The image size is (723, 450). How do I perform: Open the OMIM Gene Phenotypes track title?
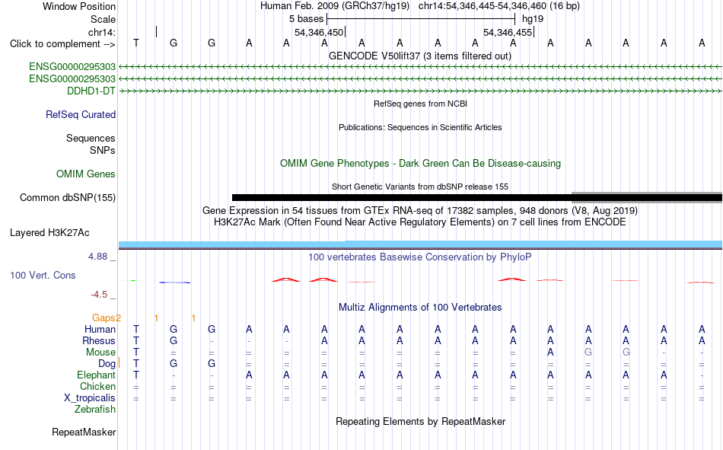[x=421, y=164]
